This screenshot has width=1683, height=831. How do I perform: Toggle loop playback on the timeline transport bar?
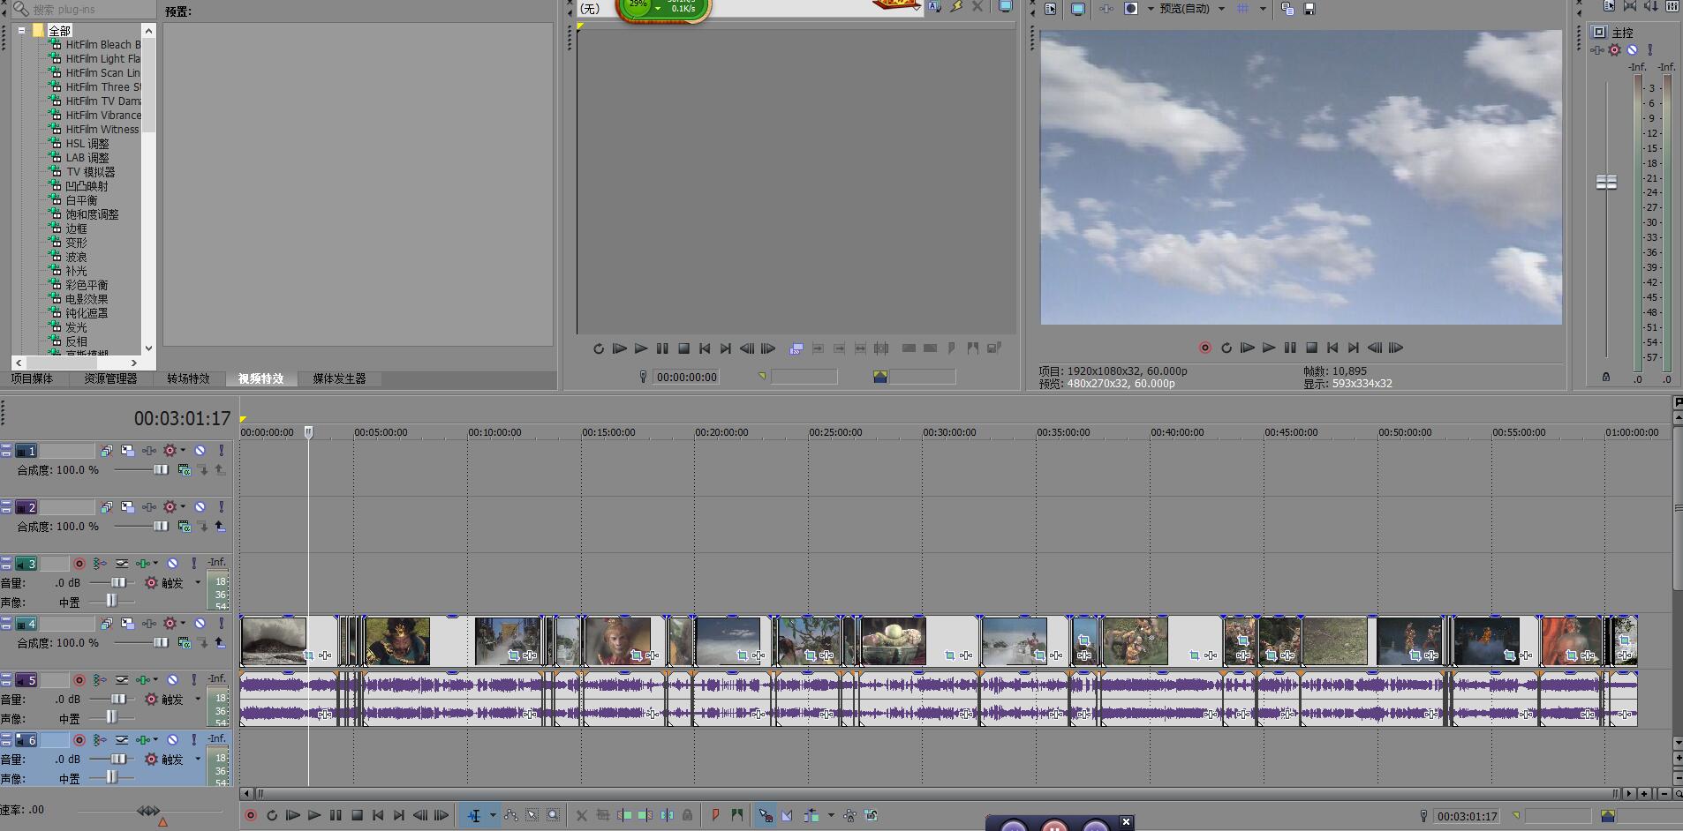pyautogui.click(x=272, y=816)
